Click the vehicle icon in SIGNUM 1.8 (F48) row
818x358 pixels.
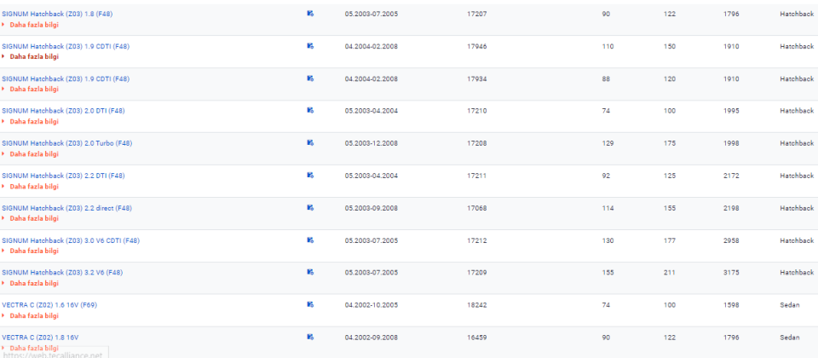[310, 14]
